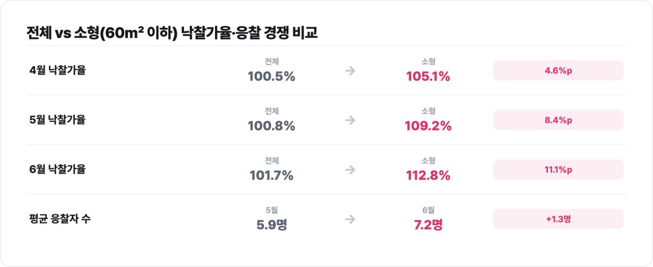Click the arrow in 4월 낙찰가율 row
653x267 pixels.
350,71
